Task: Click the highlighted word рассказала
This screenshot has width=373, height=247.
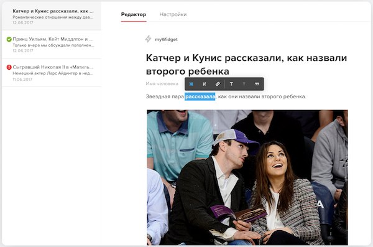Action: coord(200,96)
